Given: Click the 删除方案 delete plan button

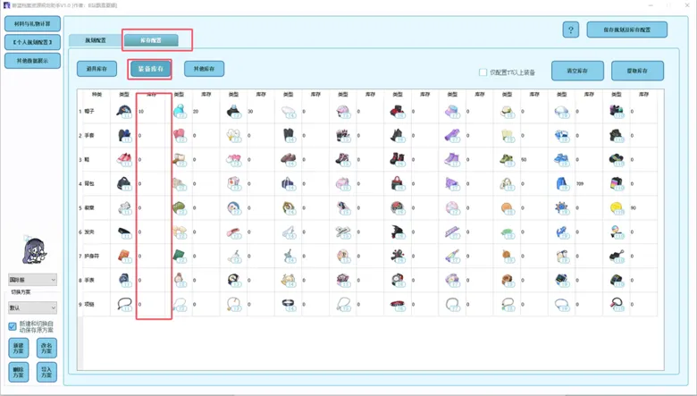Looking at the screenshot, I should click(19, 372).
